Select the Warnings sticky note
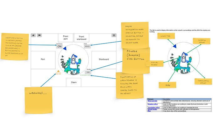The image size is (213, 133). coord(39,100)
